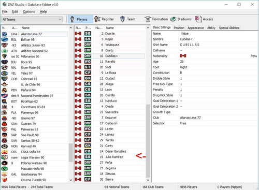The image size is (259, 190).
Task: Click 168 Club Teams in status bar
Action: point(153,187)
